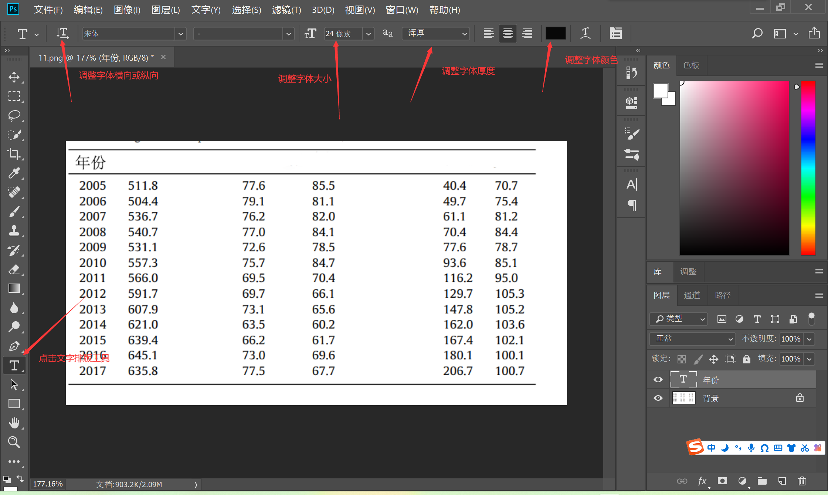The width and height of the screenshot is (828, 495).
Task: Click the foreground color swatch in Color panel
Action: point(661,91)
